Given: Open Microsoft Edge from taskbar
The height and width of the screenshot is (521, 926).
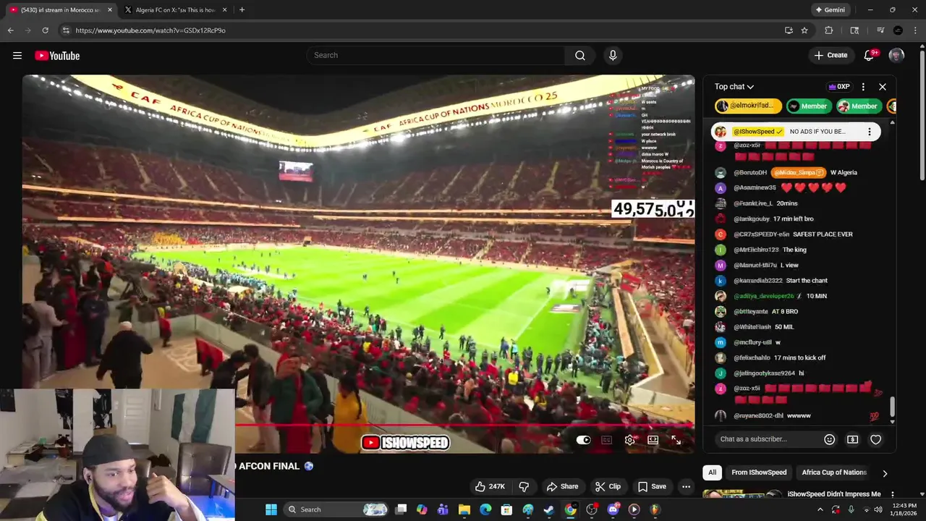Looking at the screenshot, I should 485,509.
